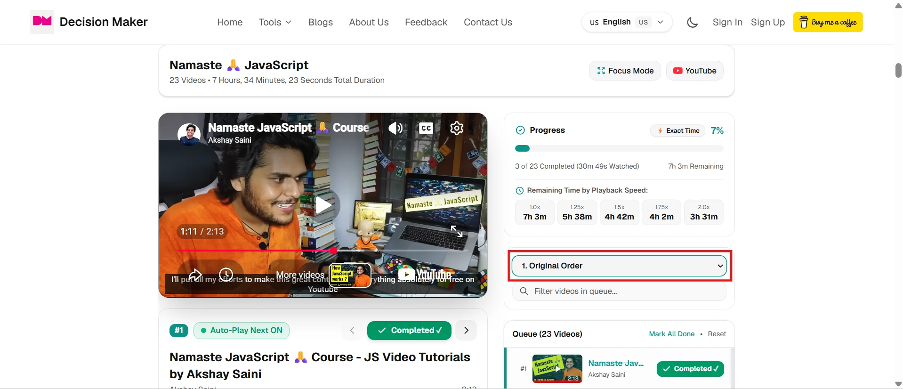Click the Watch Later clock icon
Screen dimensions: 903x389
click(226, 275)
